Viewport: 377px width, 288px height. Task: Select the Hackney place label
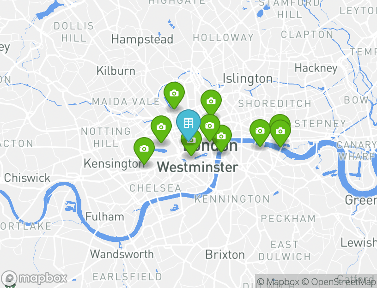click(316, 68)
